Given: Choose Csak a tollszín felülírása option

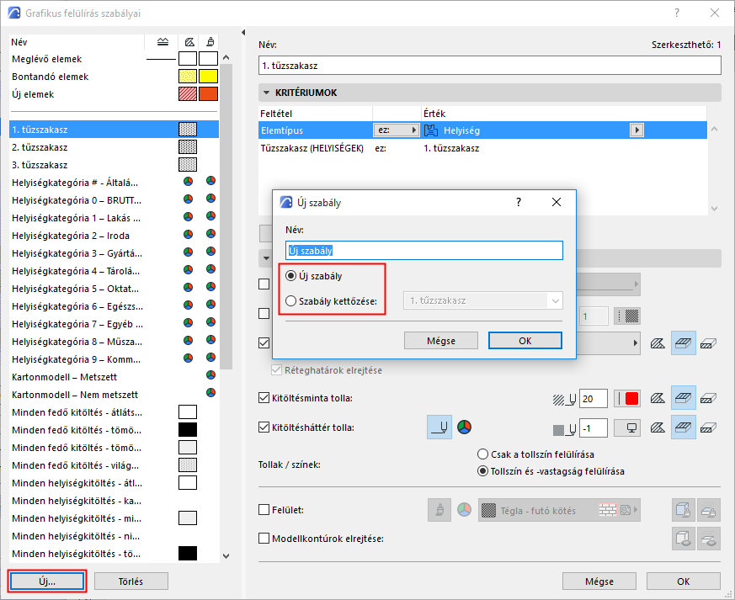Looking at the screenshot, I should click(482, 454).
